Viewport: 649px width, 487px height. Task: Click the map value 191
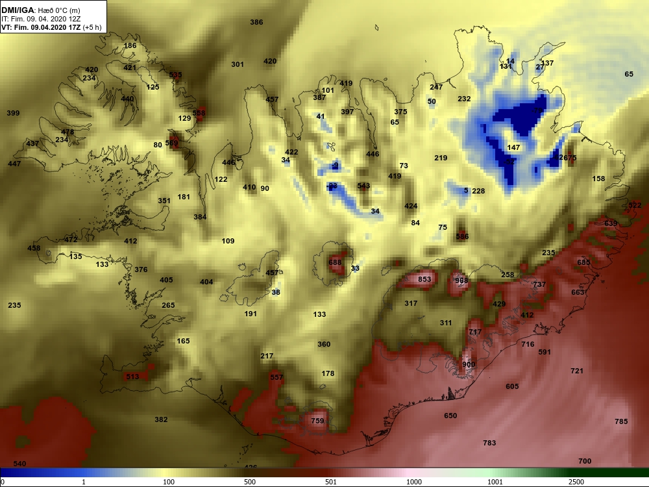(x=251, y=314)
